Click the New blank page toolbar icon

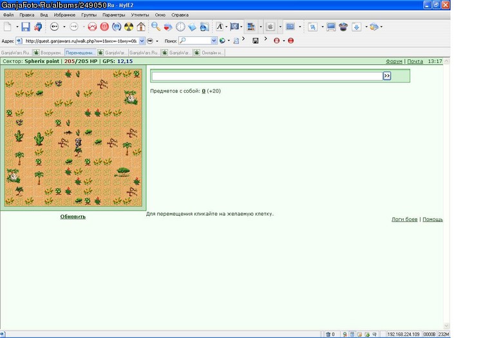tap(7, 26)
